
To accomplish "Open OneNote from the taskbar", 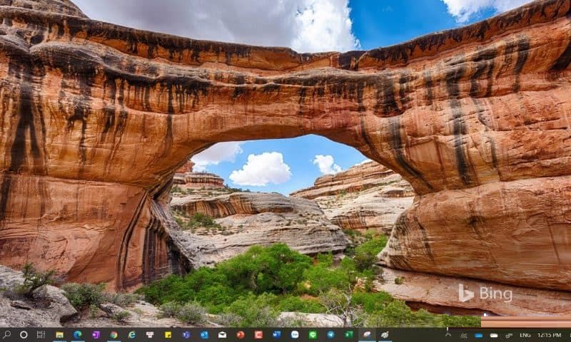I will (96, 335).
